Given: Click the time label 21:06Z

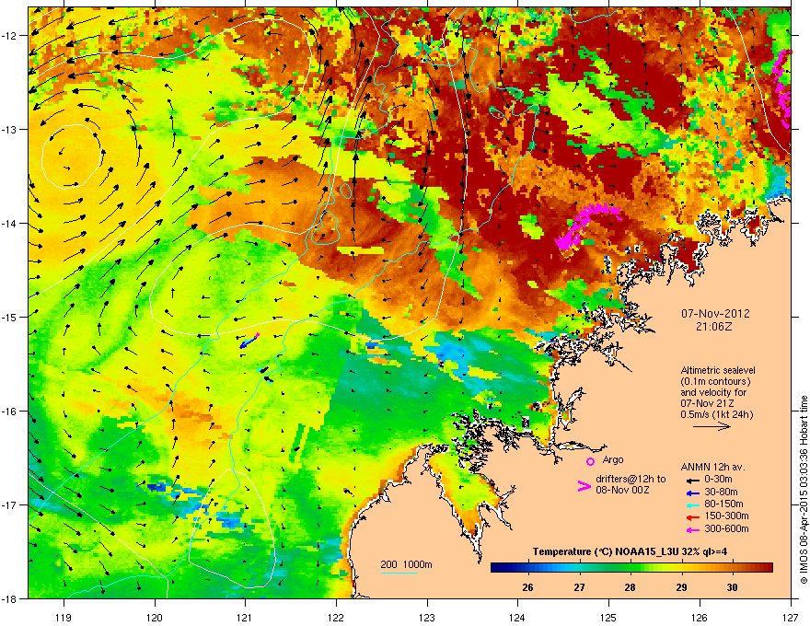Looking at the screenshot, I should (x=713, y=327).
